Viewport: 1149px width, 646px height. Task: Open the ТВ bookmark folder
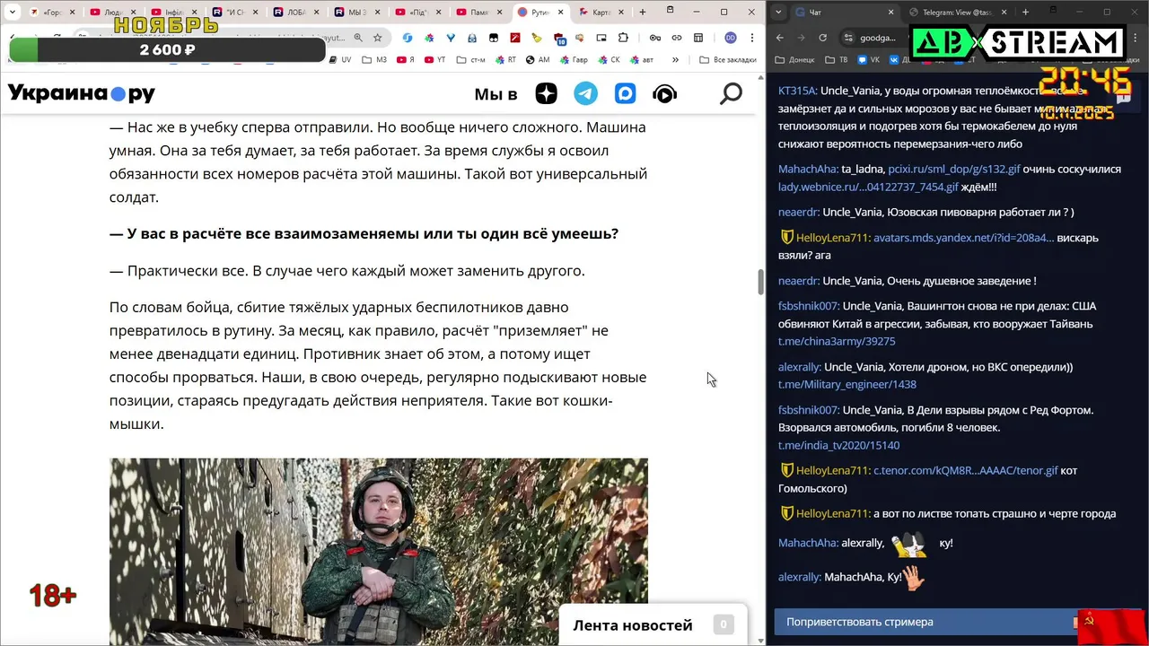click(836, 59)
